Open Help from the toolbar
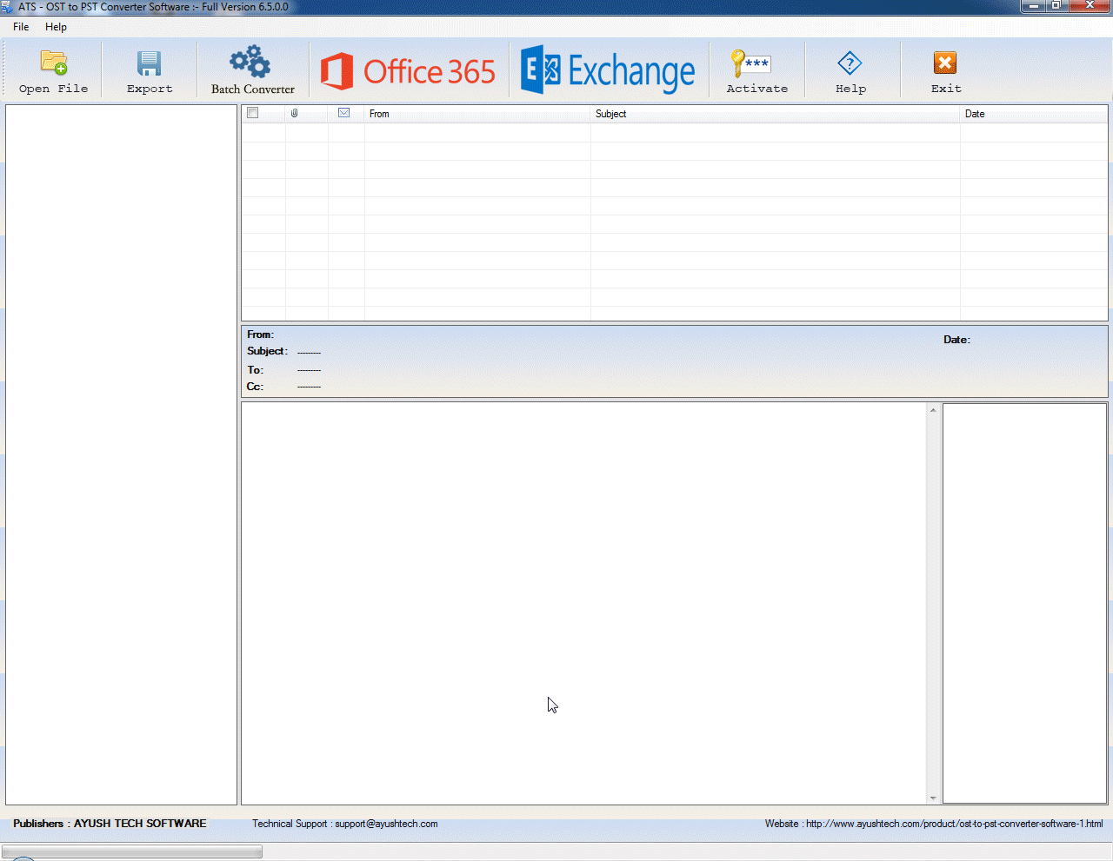 850,63
